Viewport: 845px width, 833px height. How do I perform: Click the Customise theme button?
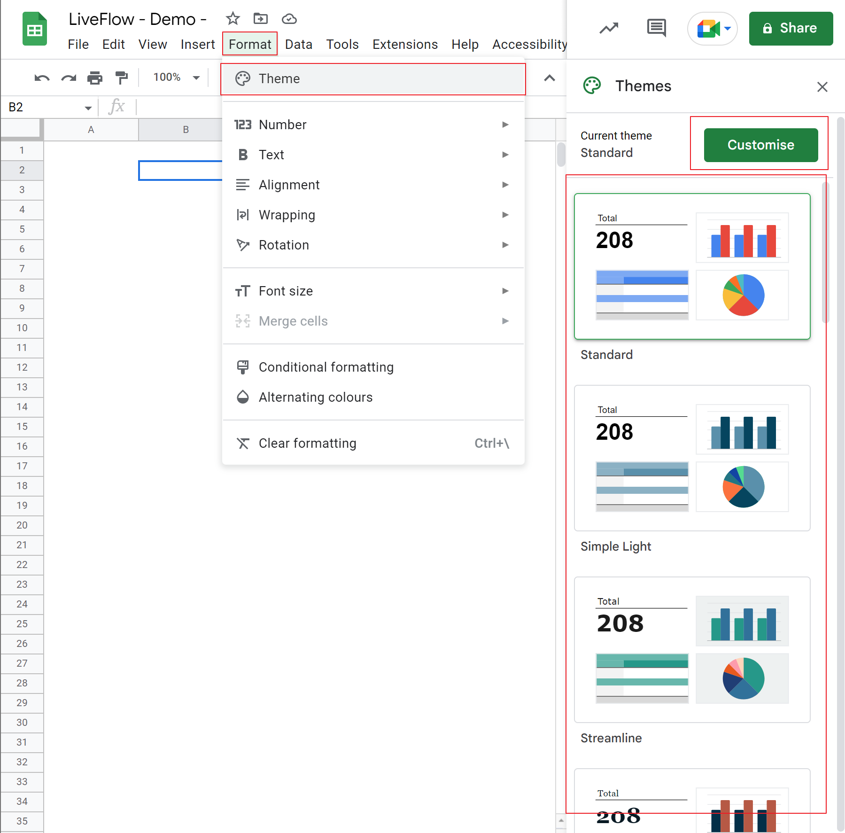click(x=760, y=145)
